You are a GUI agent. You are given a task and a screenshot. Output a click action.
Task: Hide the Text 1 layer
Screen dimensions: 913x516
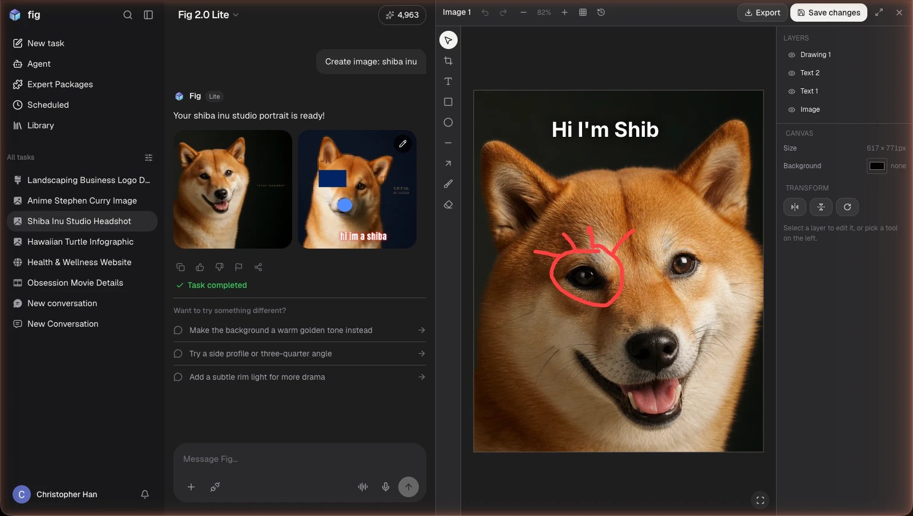(x=791, y=92)
